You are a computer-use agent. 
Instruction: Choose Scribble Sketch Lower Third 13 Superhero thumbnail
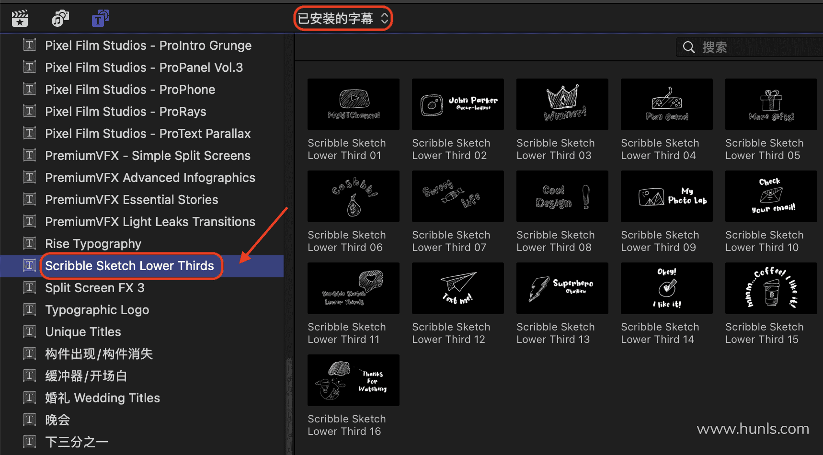click(562, 288)
